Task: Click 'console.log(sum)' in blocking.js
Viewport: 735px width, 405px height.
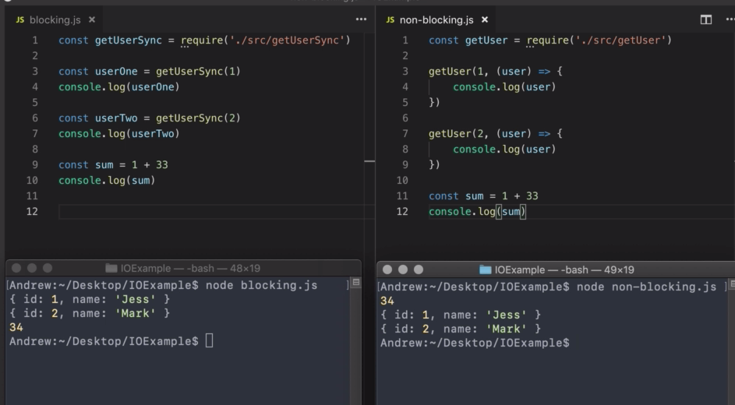Action: [107, 181]
